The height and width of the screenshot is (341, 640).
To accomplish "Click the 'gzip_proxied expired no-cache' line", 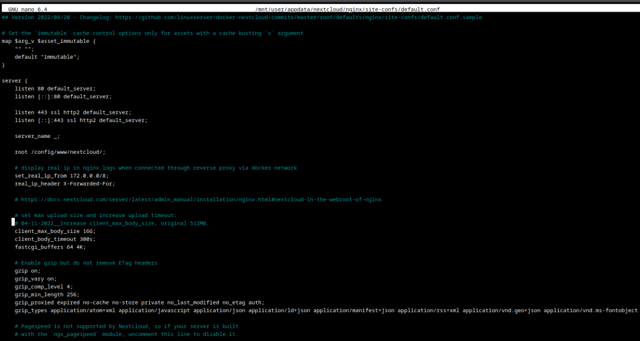I will coord(140,303).
